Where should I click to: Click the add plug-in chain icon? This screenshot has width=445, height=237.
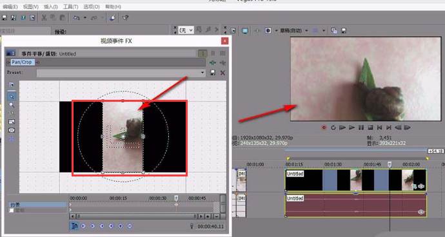point(213,62)
